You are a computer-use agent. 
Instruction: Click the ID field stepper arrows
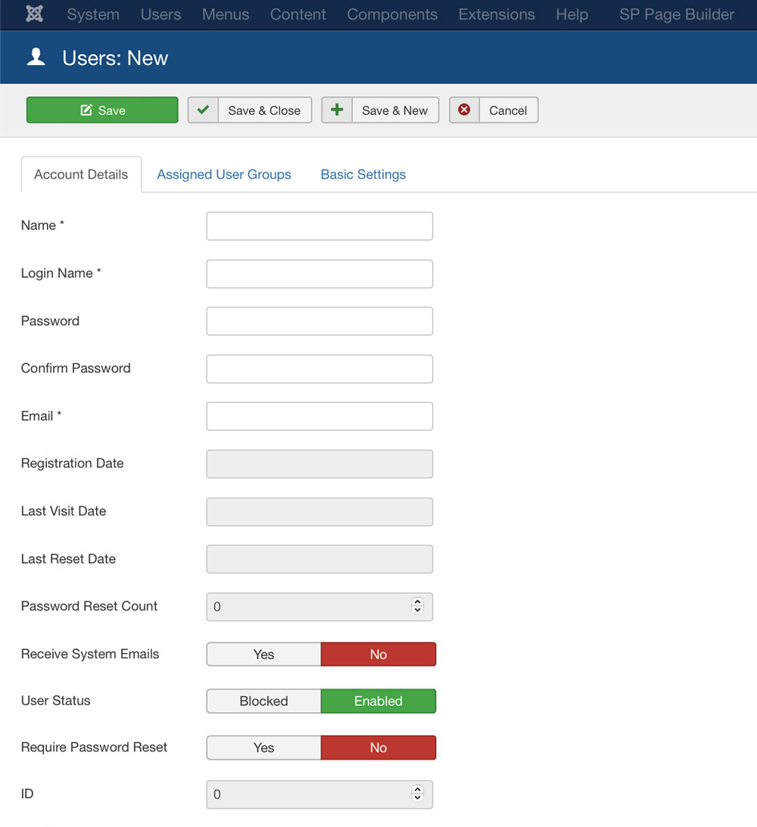tap(417, 793)
